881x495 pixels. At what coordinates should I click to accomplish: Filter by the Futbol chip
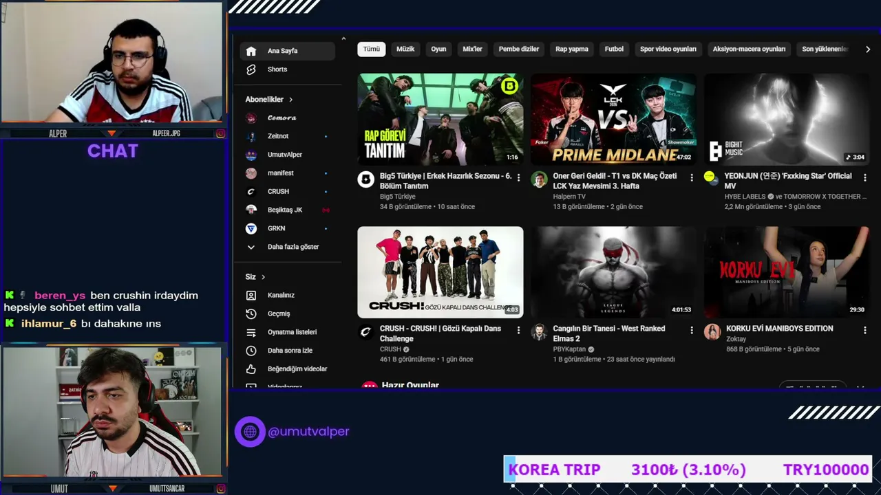tap(614, 49)
